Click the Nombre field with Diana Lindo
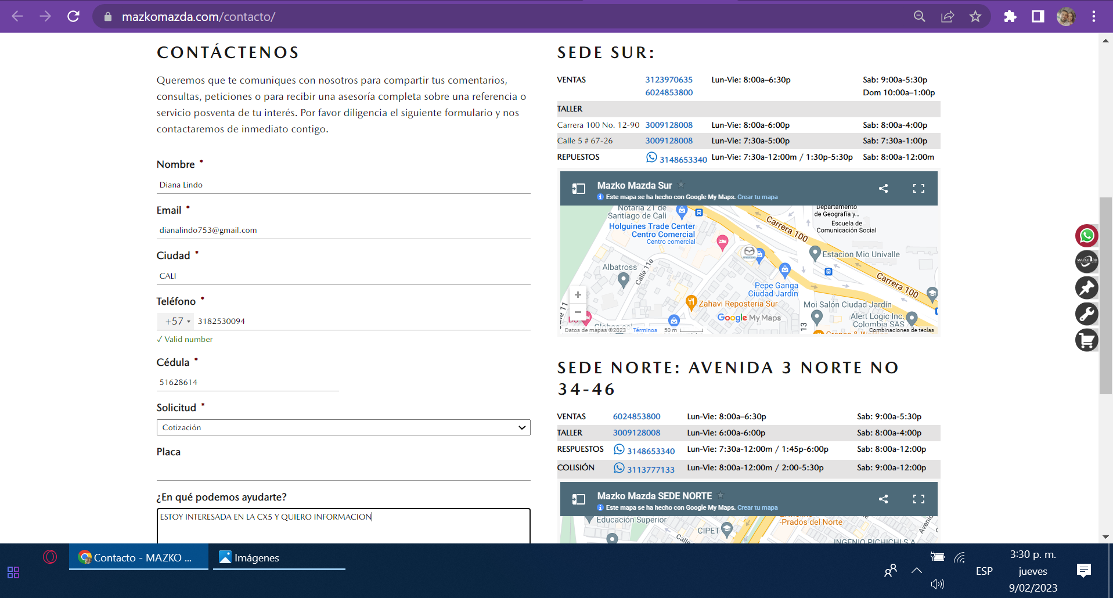 (344, 185)
